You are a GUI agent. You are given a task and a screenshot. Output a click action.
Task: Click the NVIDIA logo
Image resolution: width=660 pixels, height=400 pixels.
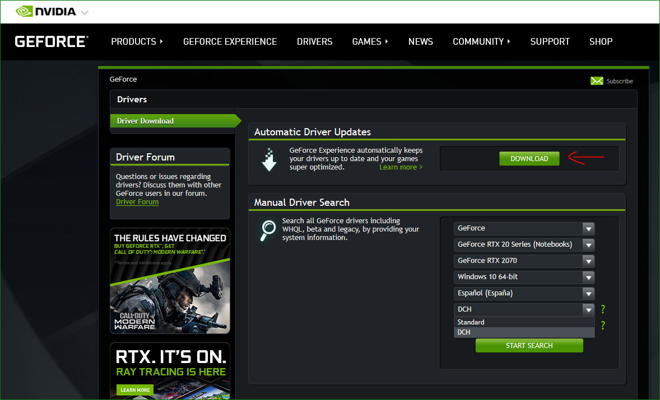46,11
